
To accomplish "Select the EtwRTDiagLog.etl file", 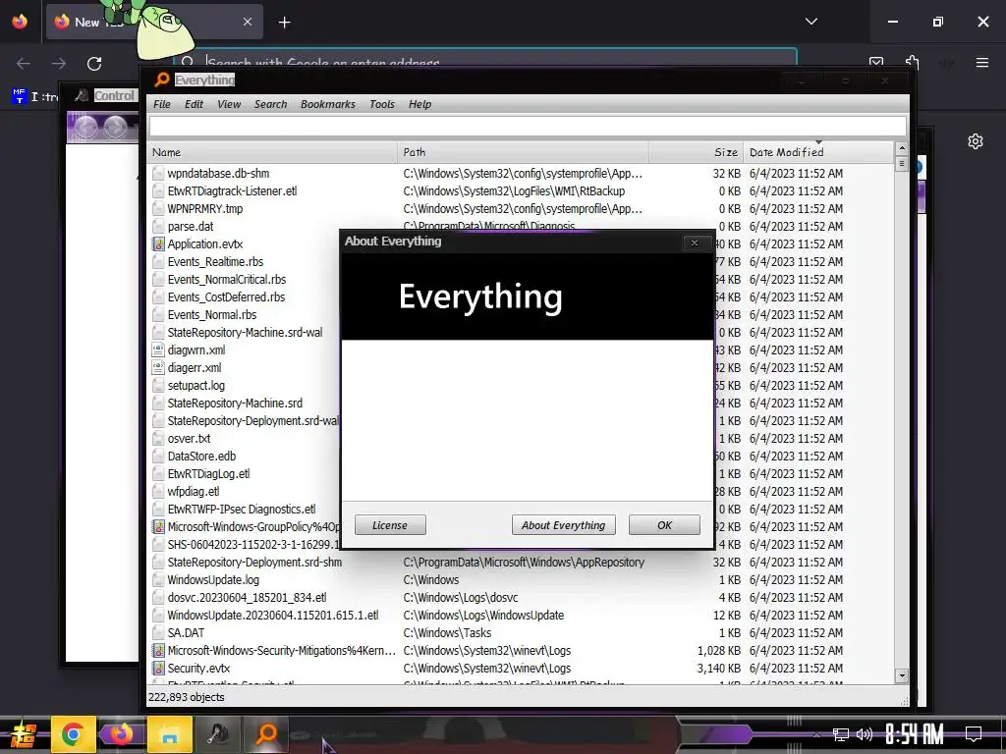I will coord(208,474).
